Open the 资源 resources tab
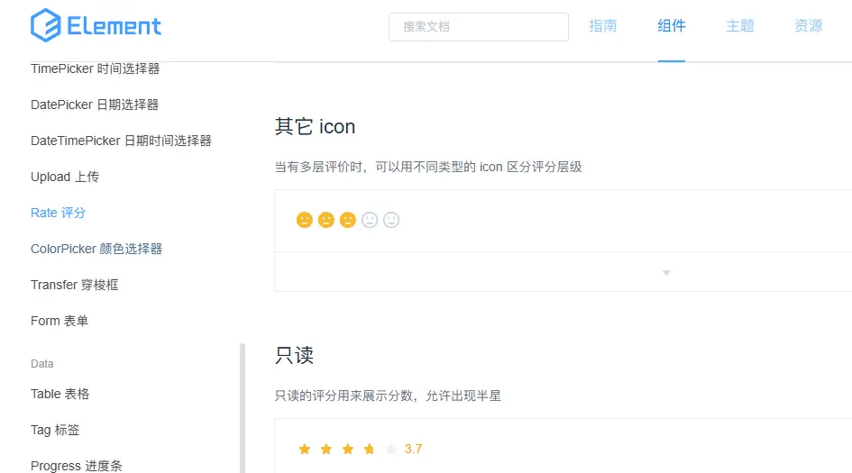 (809, 26)
